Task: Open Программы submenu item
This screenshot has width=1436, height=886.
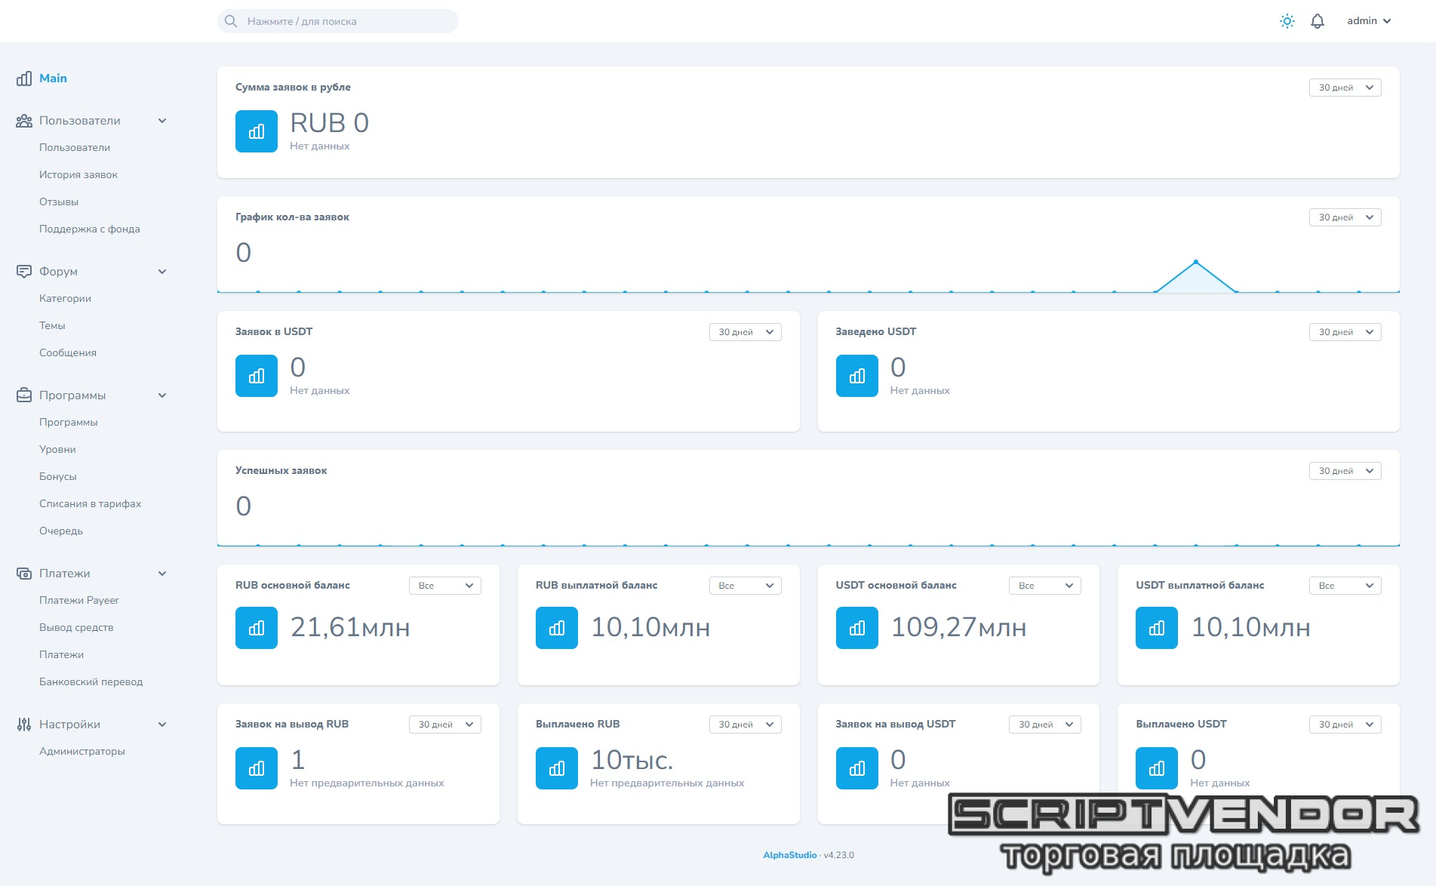Action: point(69,423)
